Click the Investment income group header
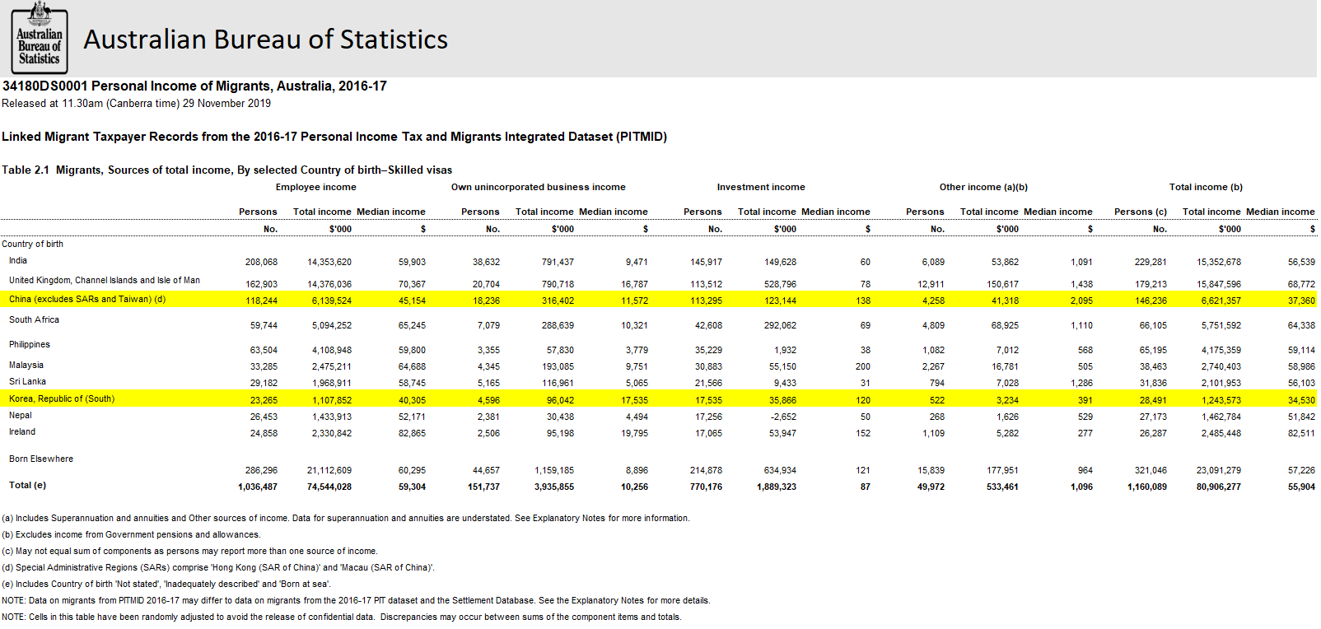 coord(760,188)
